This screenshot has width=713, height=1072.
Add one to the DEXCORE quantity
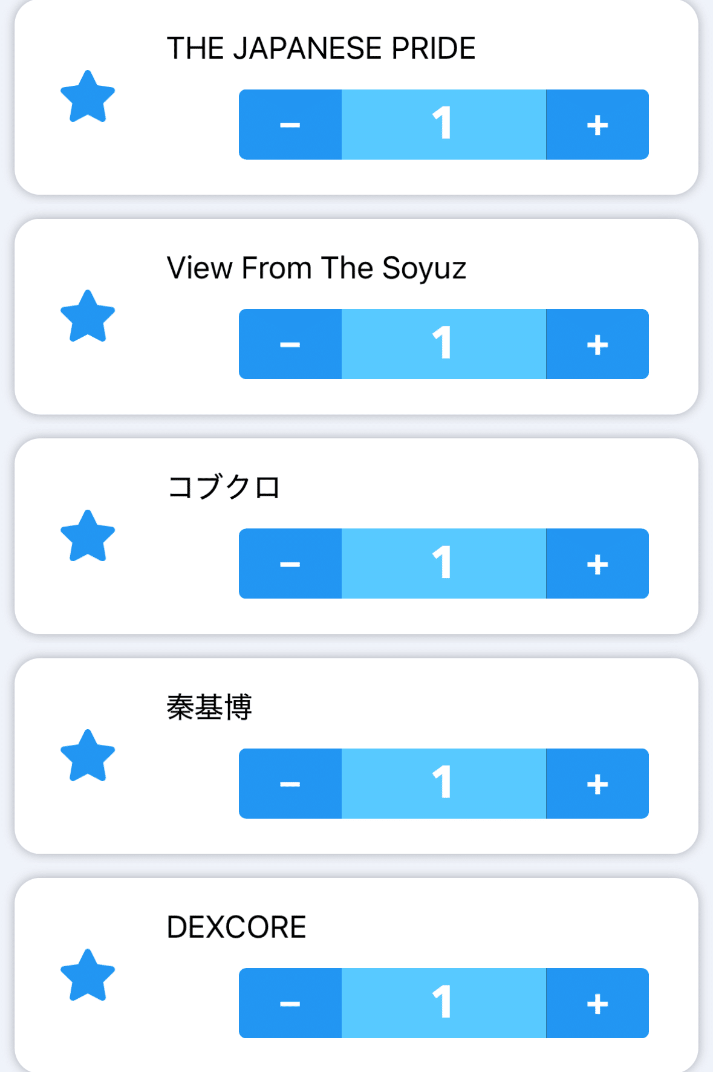tap(597, 1003)
